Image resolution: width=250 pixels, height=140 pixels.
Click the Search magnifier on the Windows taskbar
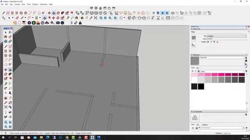pyautogui.click(x=9, y=137)
